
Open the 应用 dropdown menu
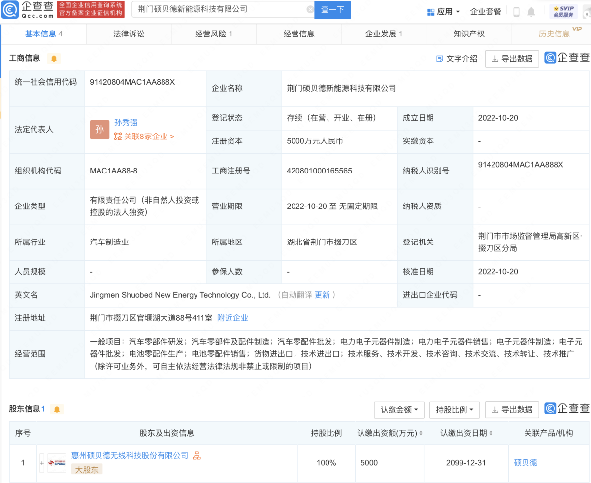443,11
